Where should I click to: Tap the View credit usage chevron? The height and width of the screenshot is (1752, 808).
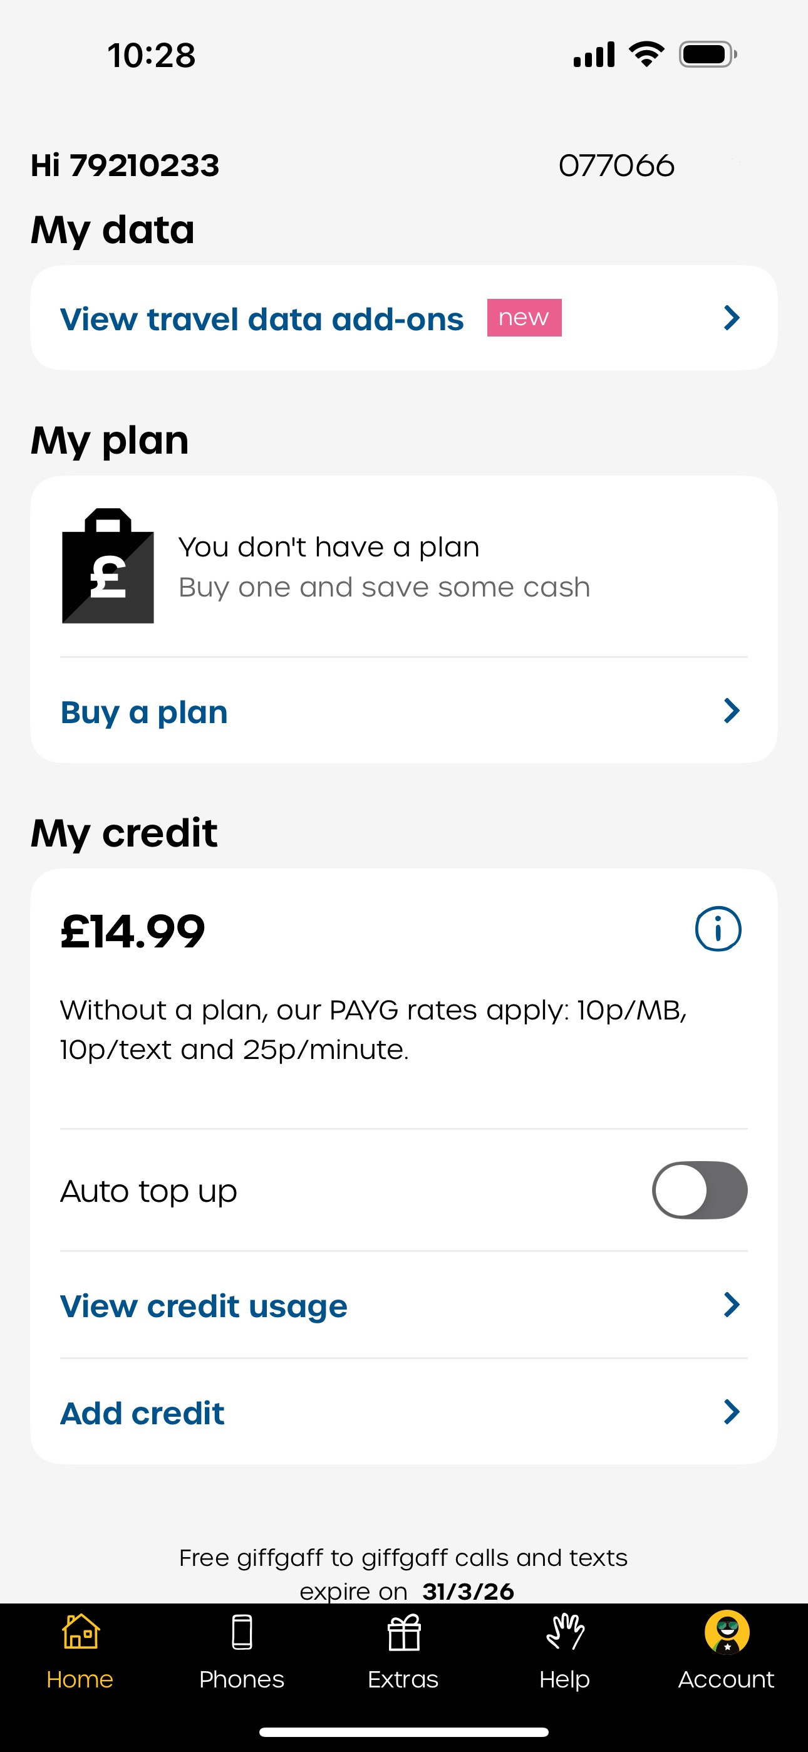point(732,1305)
